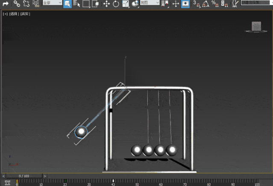
Task: Click the rightmost hanging ball in cradle
Action: point(171,150)
